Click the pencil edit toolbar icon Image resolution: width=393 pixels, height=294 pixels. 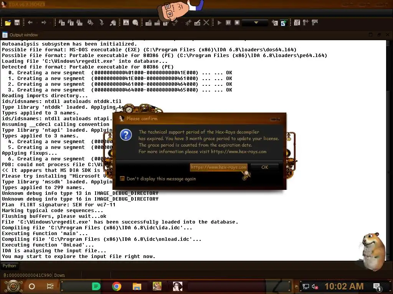(x=197, y=23)
